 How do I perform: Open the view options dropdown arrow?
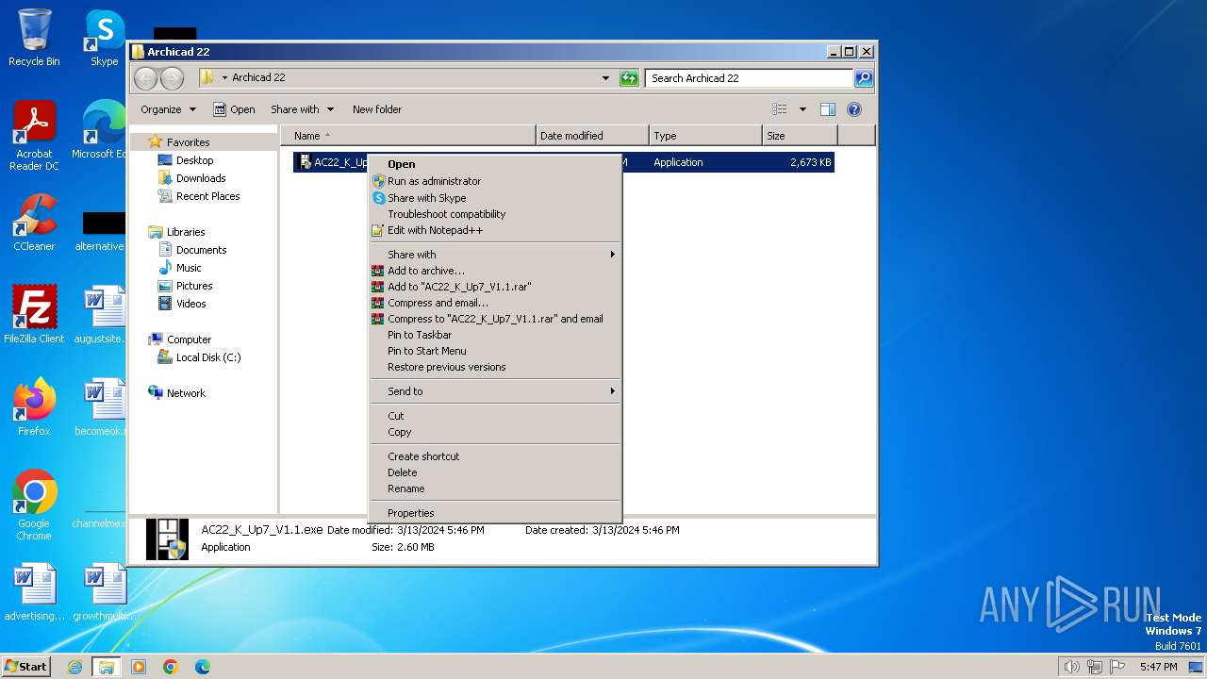(802, 109)
